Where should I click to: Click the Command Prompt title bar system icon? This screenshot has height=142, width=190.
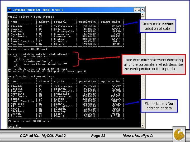point(10,10)
